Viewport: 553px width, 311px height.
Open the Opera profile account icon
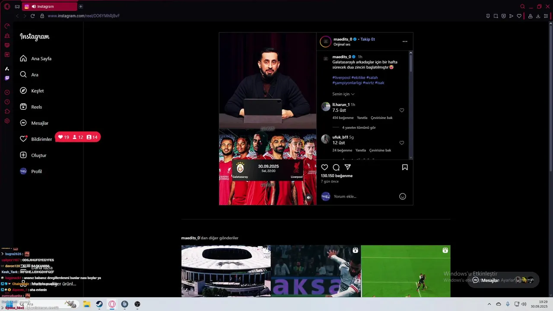point(530,16)
